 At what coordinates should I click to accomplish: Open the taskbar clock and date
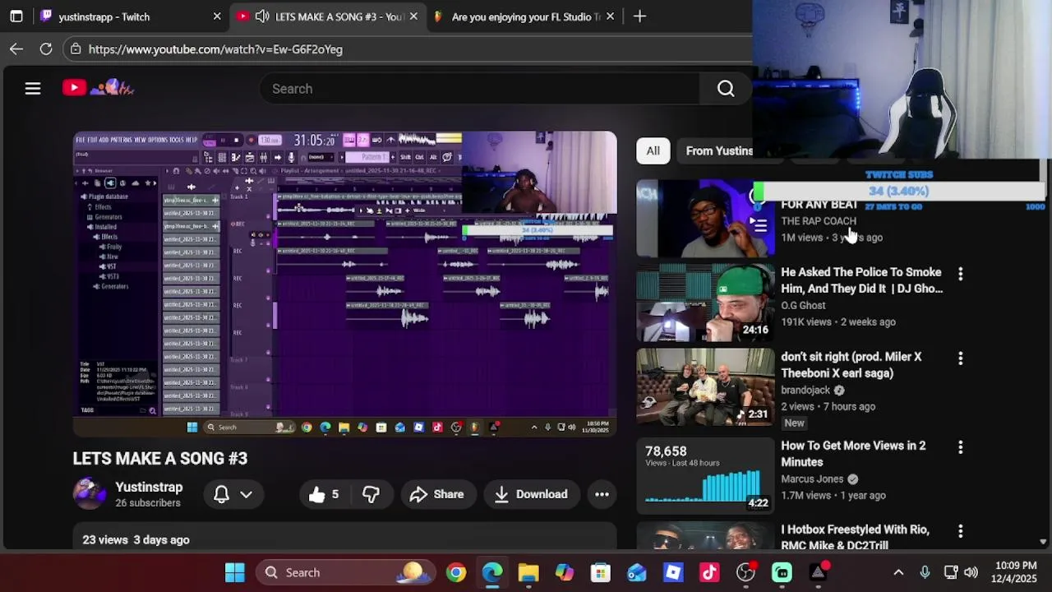(x=1016, y=572)
